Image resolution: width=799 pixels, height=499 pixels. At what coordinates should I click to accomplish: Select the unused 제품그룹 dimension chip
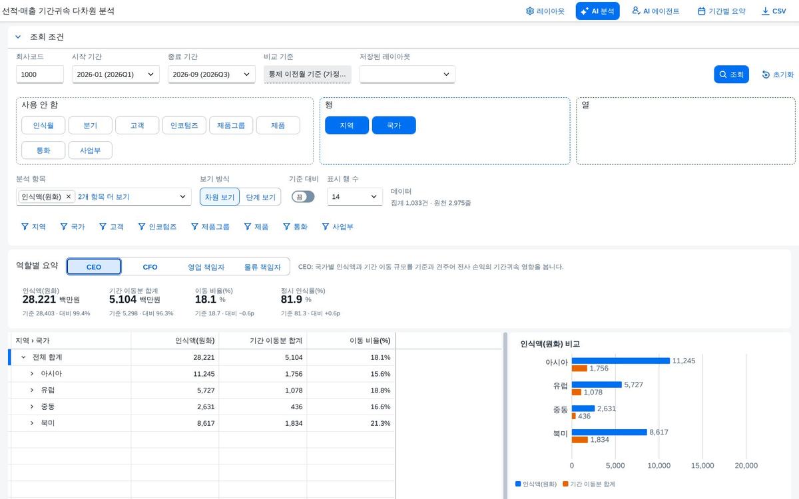click(231, 125)
